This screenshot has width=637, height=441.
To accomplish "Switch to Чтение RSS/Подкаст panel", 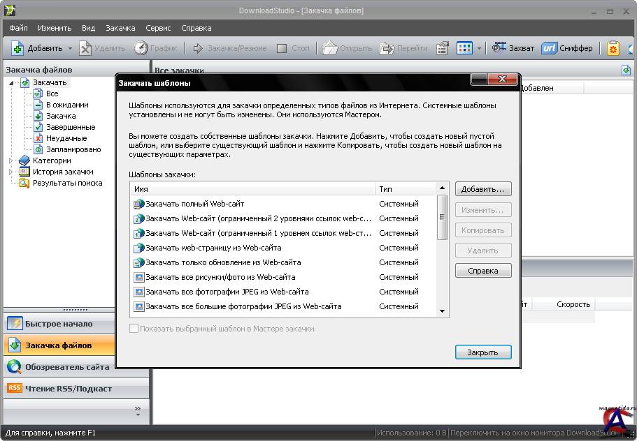I will [x=76, y=388].
